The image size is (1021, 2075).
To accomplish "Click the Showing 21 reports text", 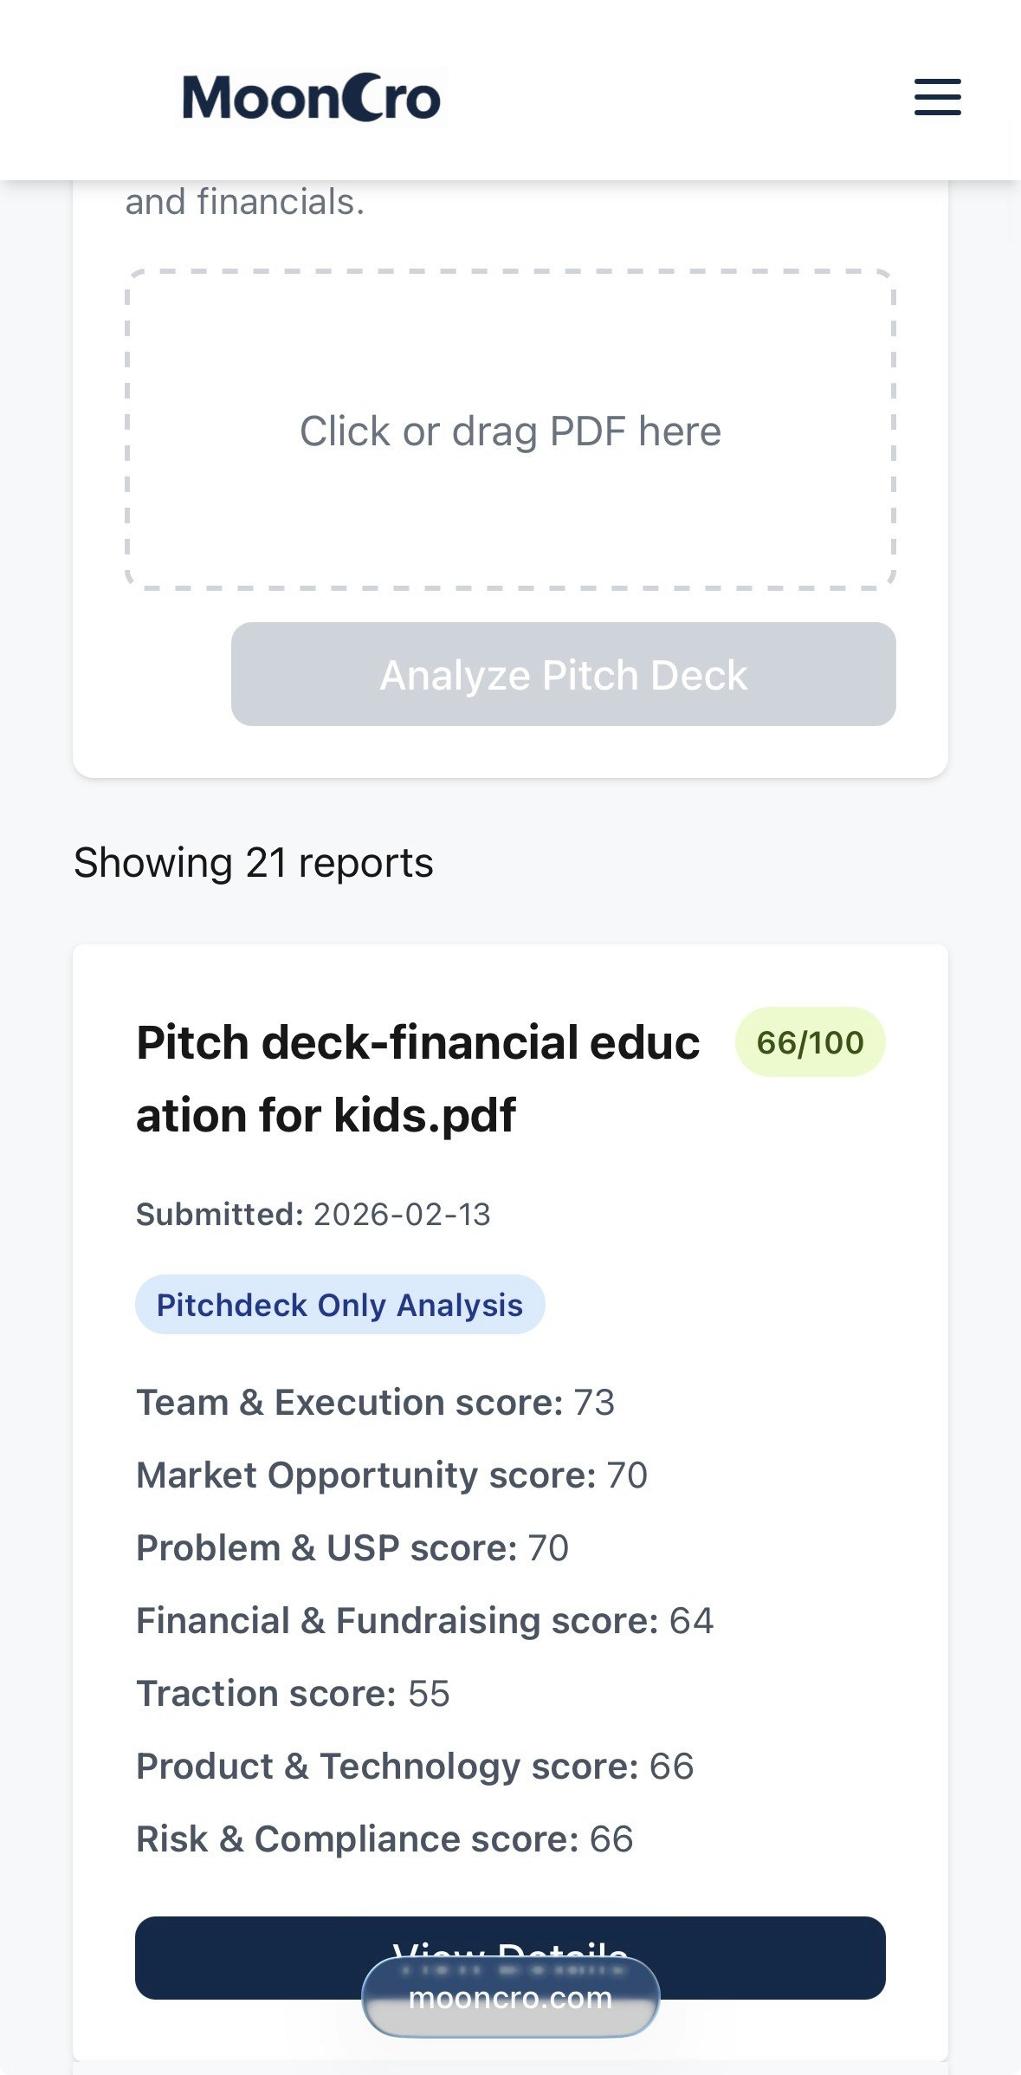I will [x=254, y=863].
